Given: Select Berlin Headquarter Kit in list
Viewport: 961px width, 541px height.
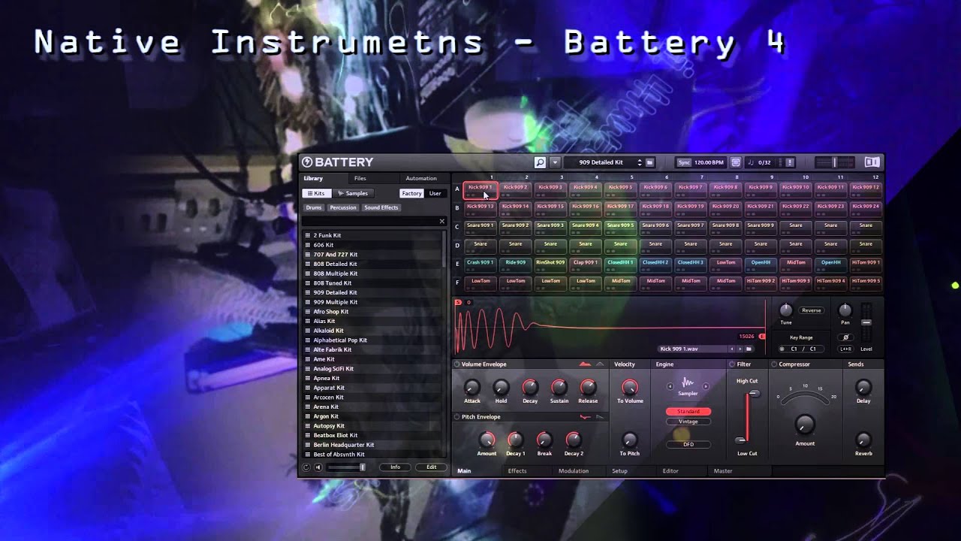Looking at the screenshot, I should coord(372,445).
